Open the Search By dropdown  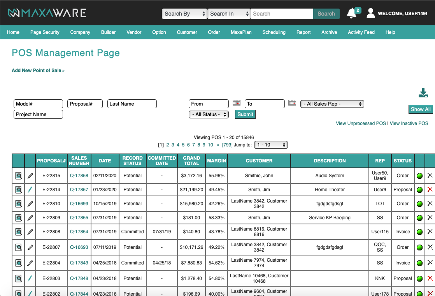[x=184, y=14]
